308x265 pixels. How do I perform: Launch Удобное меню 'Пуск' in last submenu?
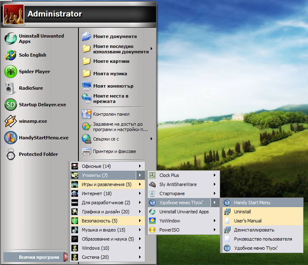coord(263,248)
